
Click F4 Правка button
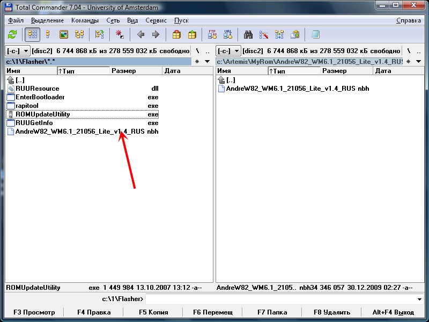tap(94, 312)
